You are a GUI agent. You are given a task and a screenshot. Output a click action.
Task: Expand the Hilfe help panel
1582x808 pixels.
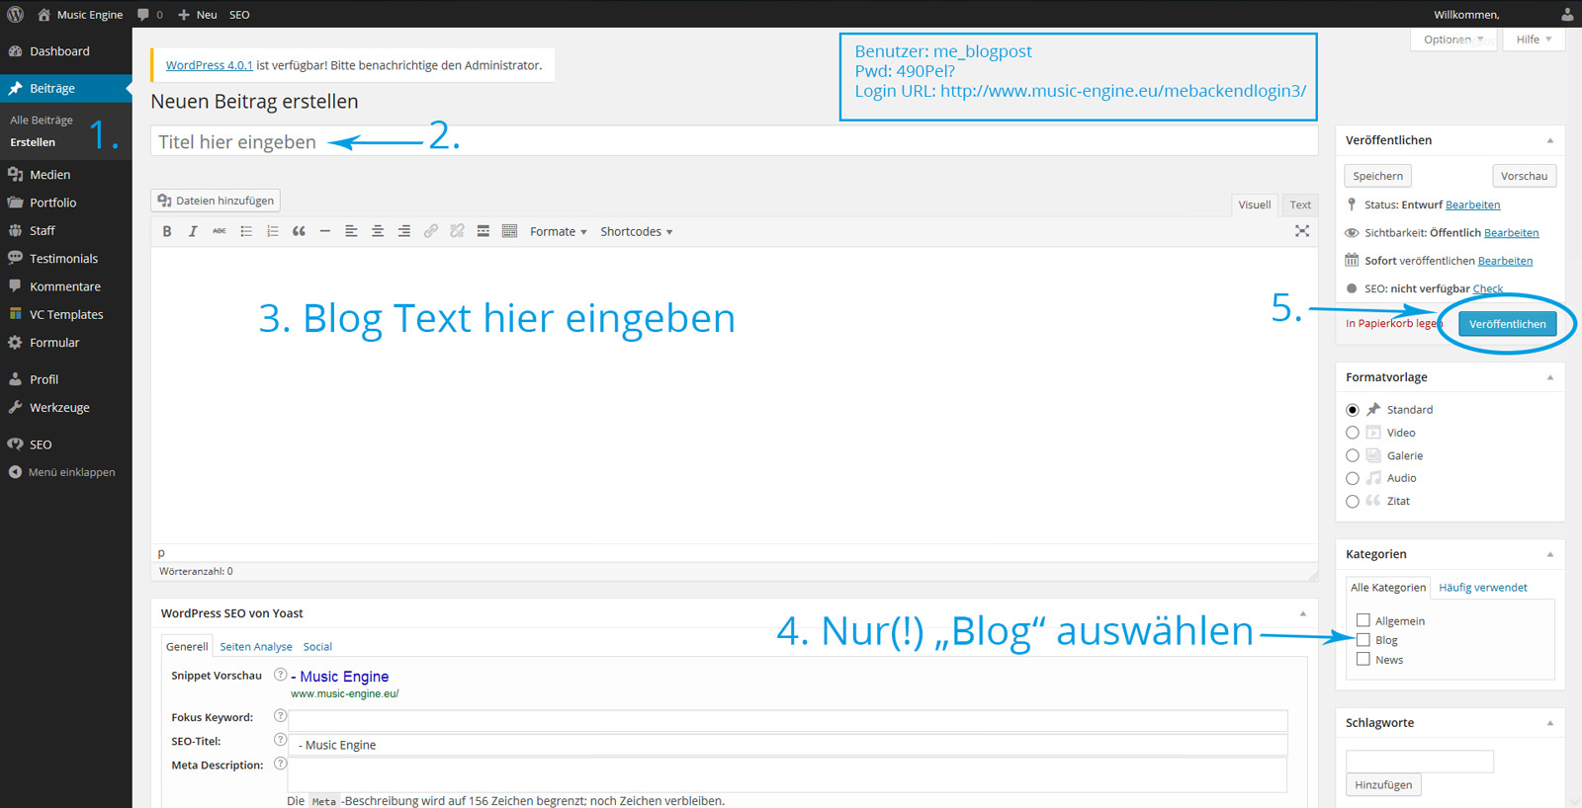[x=1534, y=40]
